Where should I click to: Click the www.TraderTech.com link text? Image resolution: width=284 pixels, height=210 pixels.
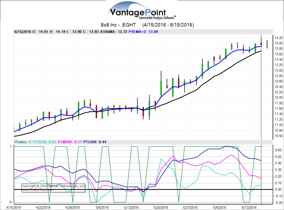(x=37, y=190)
